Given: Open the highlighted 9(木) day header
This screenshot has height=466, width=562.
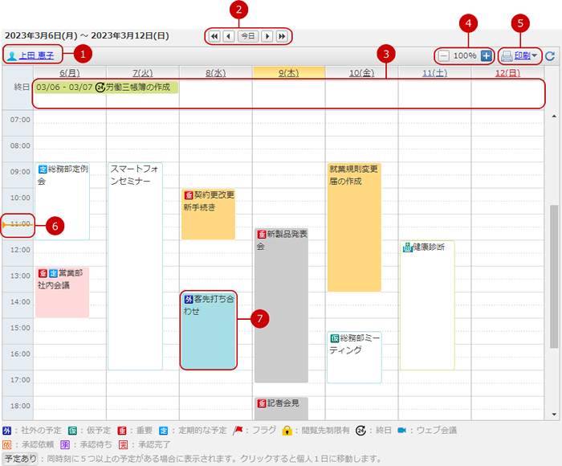Looking at the screenshot, I should pyautogui.click(x=288, y=73).
